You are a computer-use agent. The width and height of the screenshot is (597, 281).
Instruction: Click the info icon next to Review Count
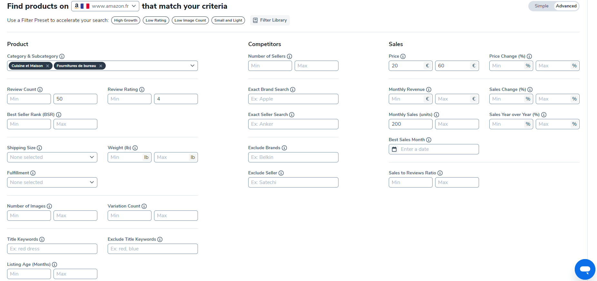[x=40, y=90]
